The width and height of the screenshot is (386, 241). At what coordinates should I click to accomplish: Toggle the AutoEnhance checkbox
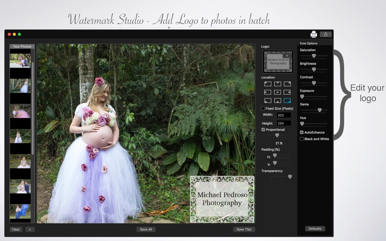click(x=302, y=132)
